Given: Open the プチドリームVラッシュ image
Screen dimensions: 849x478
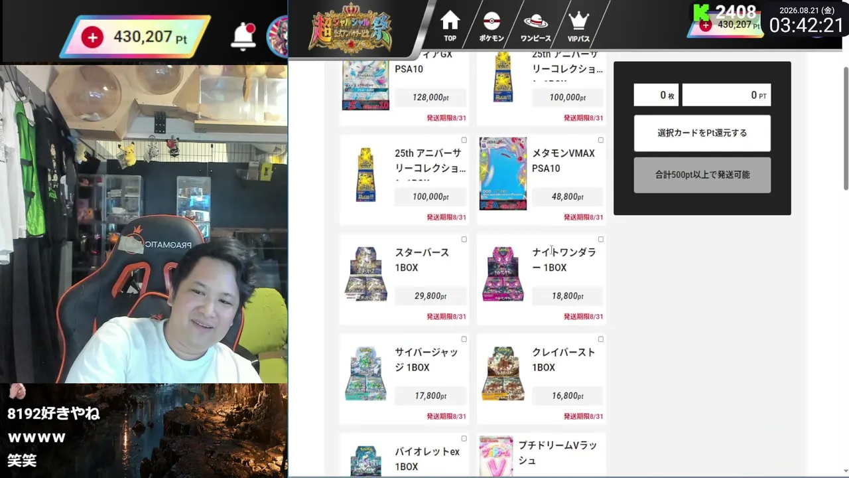Looking at the screenshot, I should coord(496,456).
